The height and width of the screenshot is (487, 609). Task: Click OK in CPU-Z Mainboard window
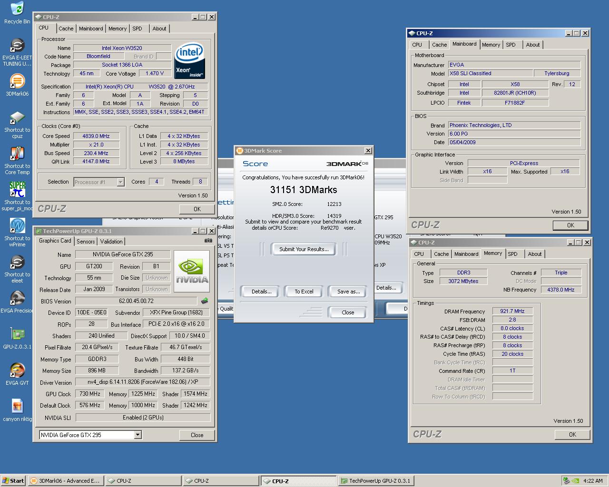[x=570, y=225]
